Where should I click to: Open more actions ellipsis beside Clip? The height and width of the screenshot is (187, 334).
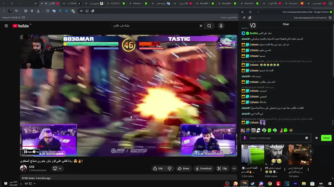coord(234,168)
